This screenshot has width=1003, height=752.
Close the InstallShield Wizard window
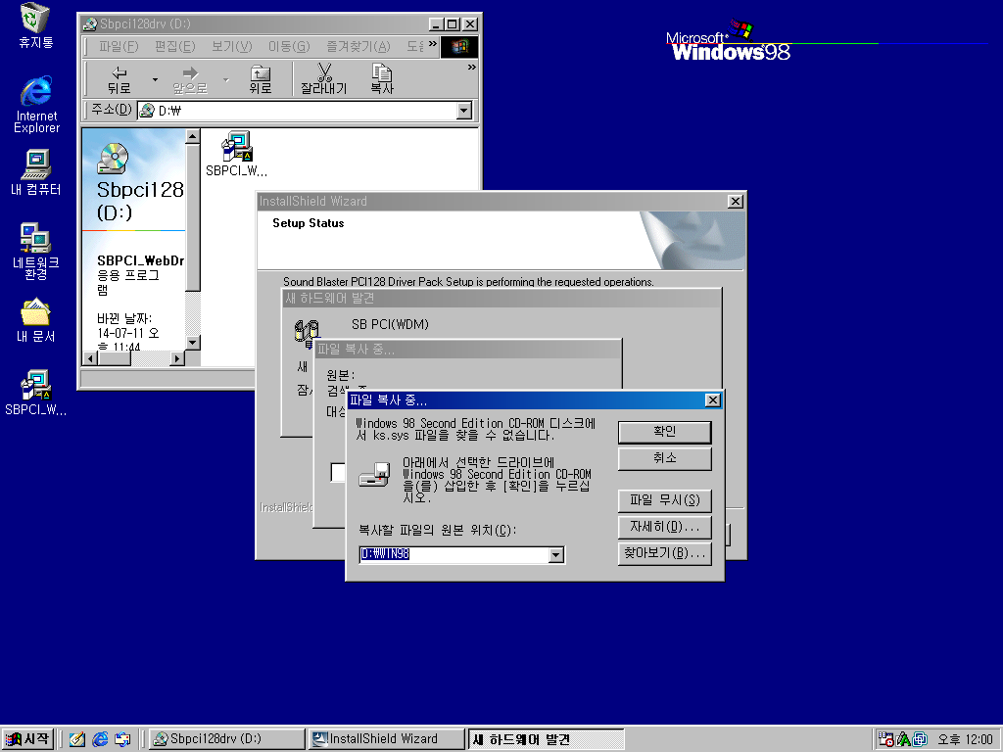pos(736,202)
